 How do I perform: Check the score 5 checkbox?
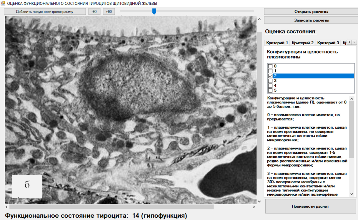pyautogui.click(x=270, y=90)
